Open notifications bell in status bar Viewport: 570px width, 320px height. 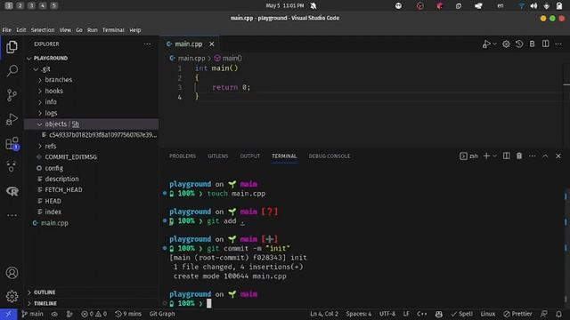(x=558, y=314)
